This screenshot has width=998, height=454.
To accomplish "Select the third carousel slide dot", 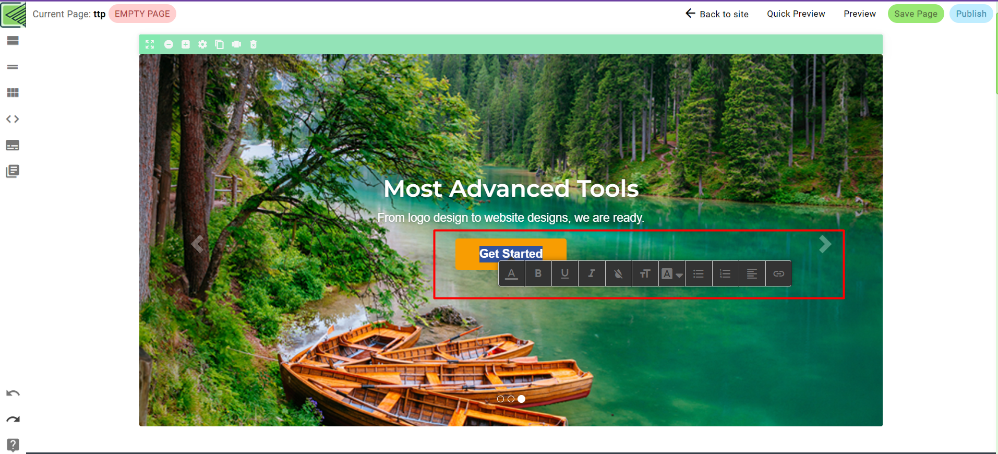I will pos(521,399).
